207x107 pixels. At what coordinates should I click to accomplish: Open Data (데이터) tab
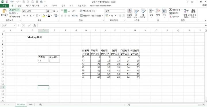click(x=54, y=6)
